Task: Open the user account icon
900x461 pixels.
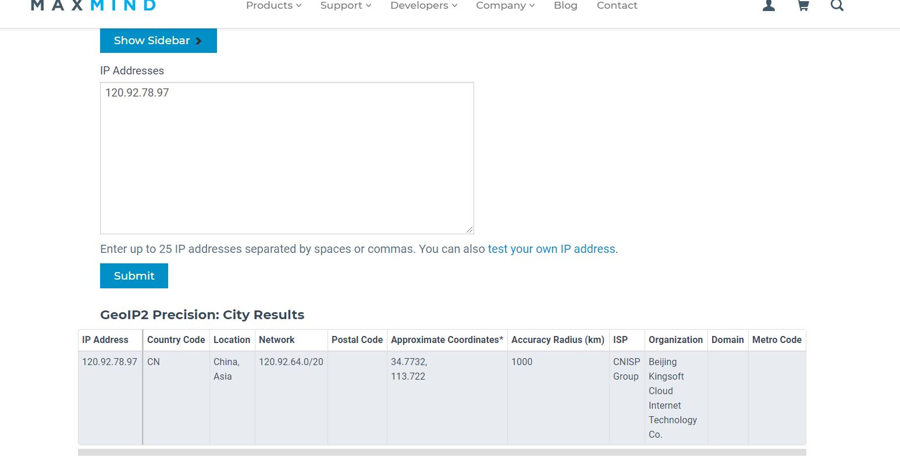Action: pyautogui.click(x=769, y=5)
